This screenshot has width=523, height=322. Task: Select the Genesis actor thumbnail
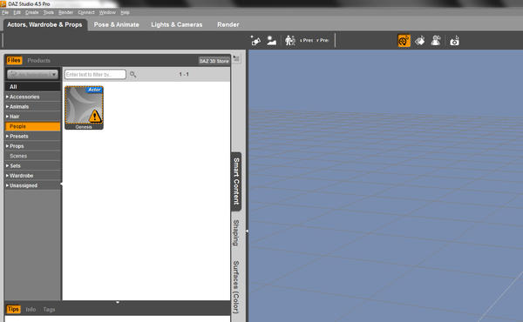coord(84,107)
